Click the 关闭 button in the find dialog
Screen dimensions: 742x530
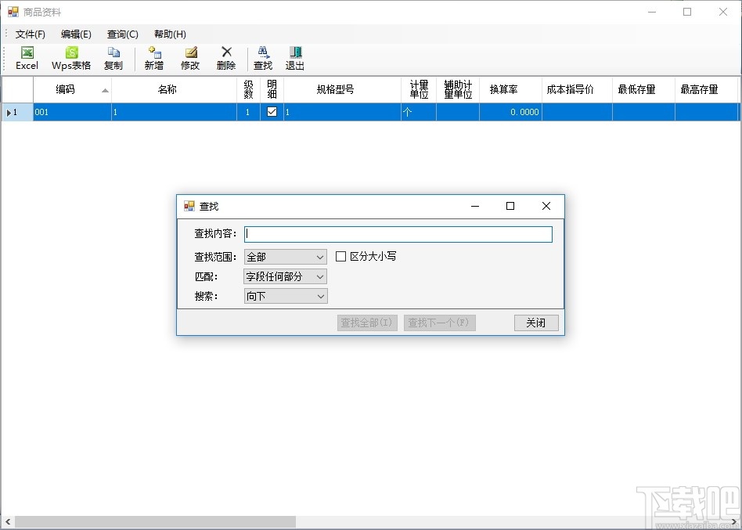pos(535,322)
